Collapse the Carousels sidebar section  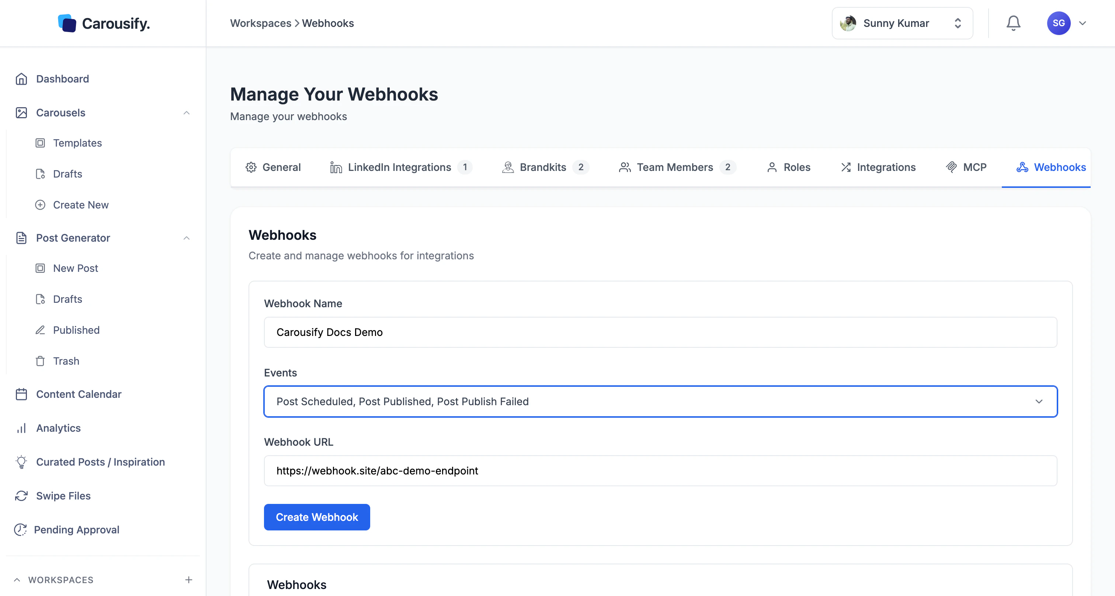[x=187, y=113]
